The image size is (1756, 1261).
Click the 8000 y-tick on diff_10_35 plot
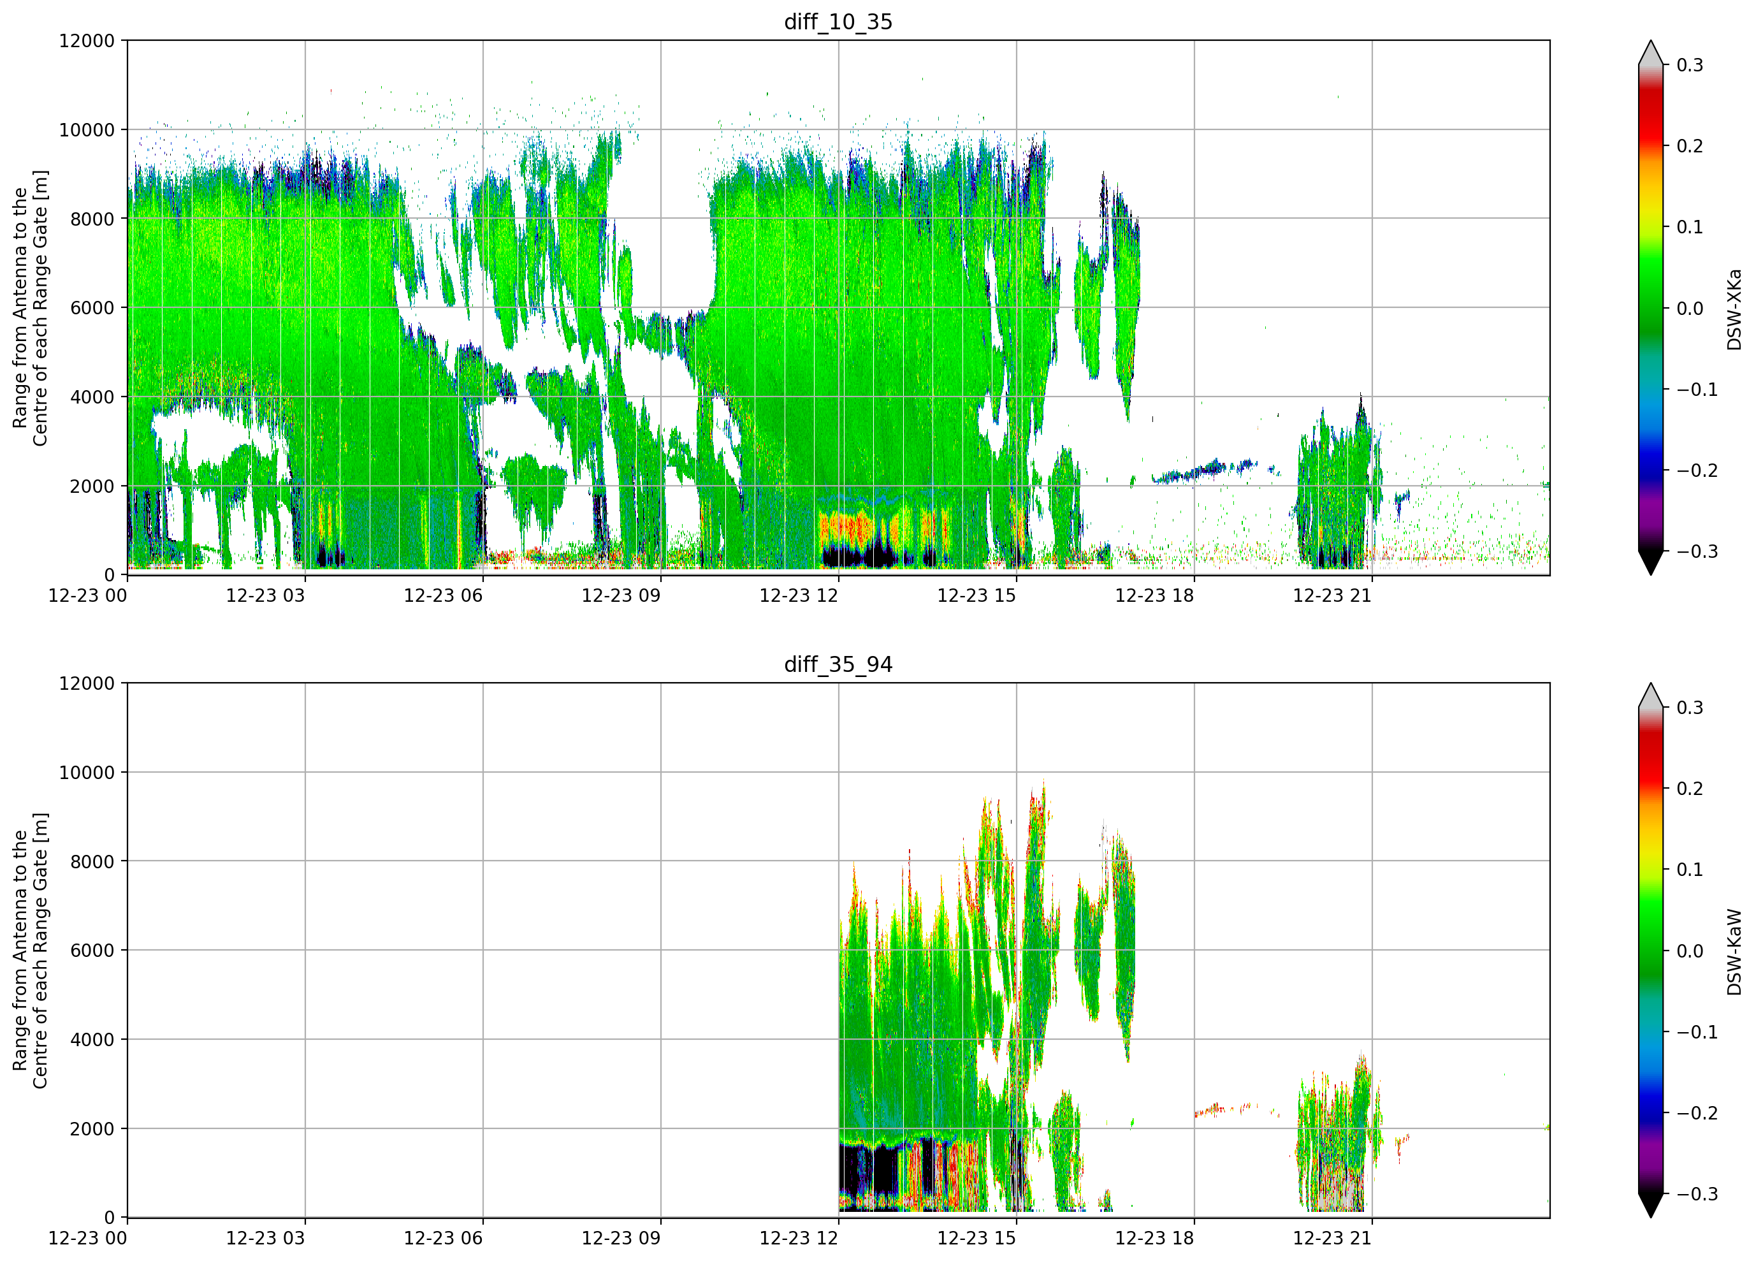[92, 219]
